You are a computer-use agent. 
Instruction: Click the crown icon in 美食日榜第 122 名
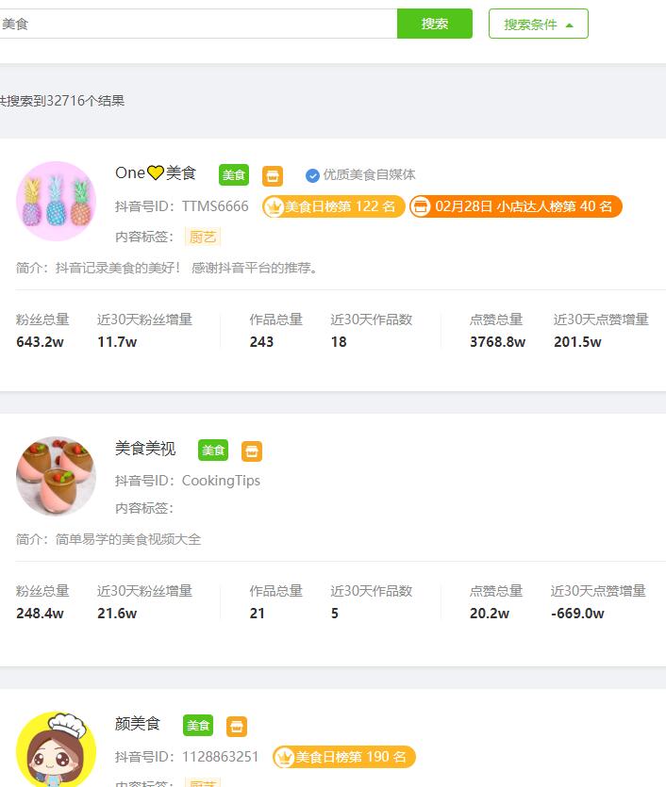click(275, 206)
